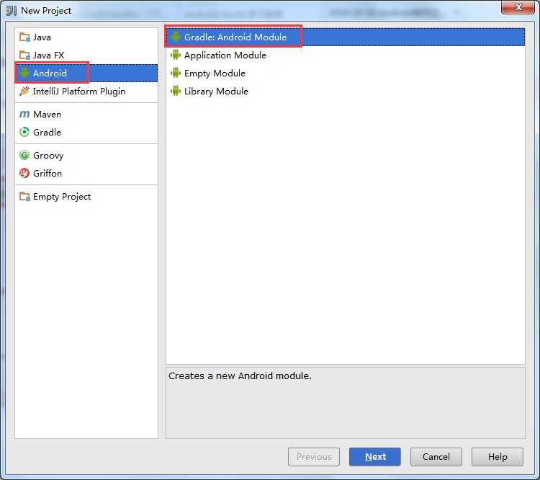The height and width of the screenshot is (480, 540).
Task: Pick Gradle project type
Action: coord(86,132)
